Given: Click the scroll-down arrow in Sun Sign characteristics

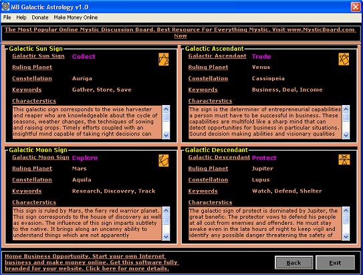Looking at the screenshot, I should tap(166, 135).
